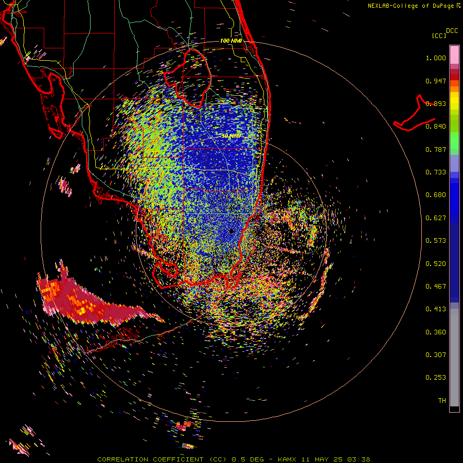Screen dimensions: 463x463
Task: Click the 0.467 color scale value
Action: (x=436, y=287)
